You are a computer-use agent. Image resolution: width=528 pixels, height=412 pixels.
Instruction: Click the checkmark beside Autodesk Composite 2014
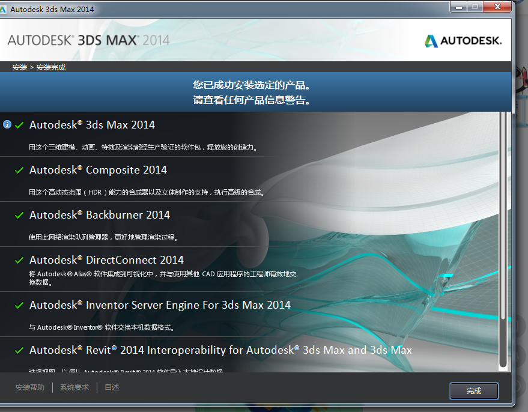[x=19, y=171]
